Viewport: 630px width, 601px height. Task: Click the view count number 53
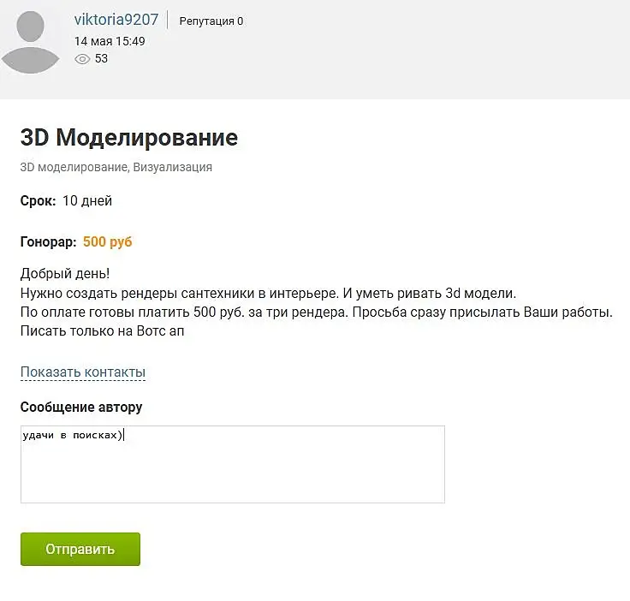click(101, 59)
